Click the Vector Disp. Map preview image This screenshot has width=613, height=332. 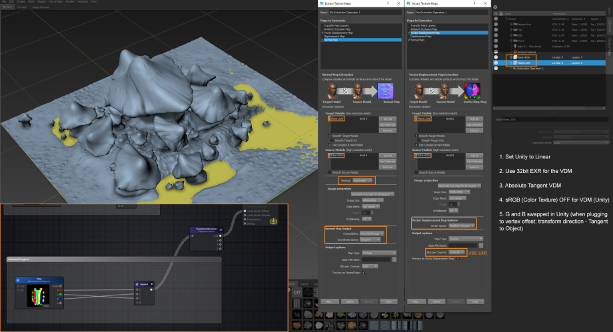(x=472, y=91)
